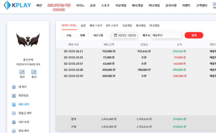Click the 회원등급 sidebar icon

coord(14,95)
